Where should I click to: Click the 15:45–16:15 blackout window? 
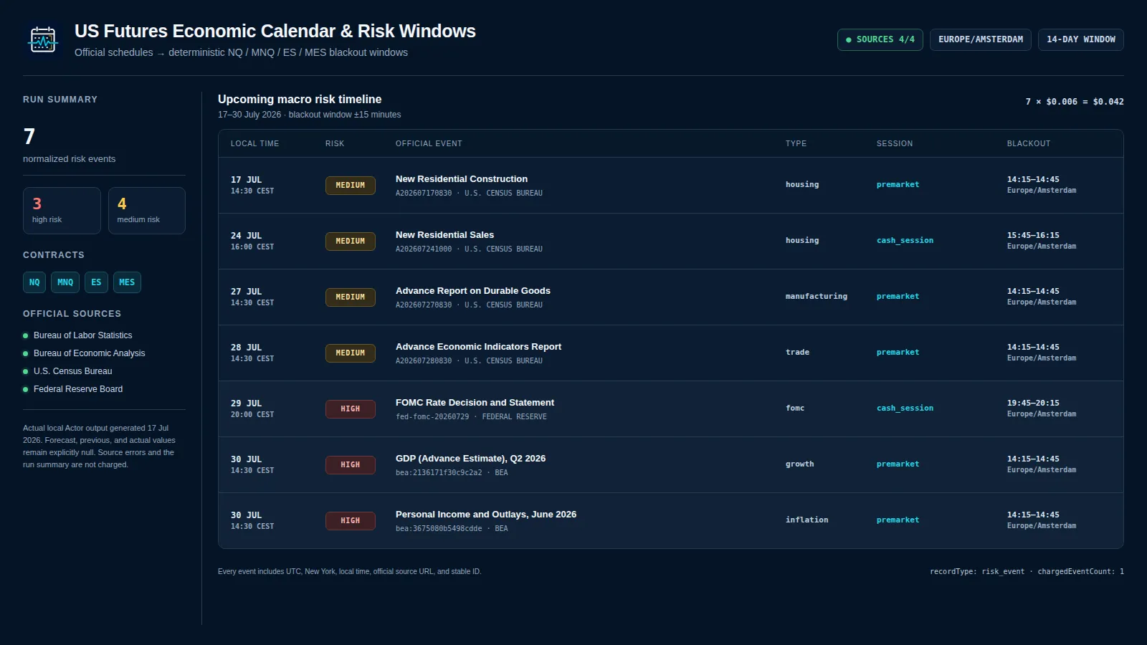(x=1033, y=235)
